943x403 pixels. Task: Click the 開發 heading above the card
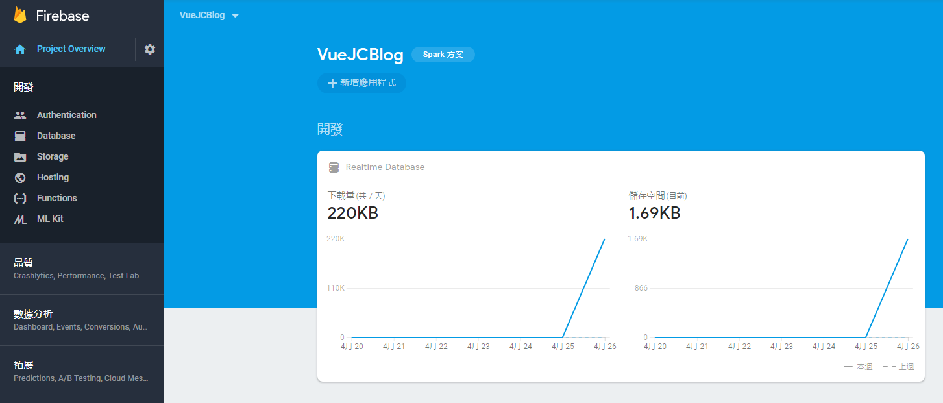click(330, 129)
